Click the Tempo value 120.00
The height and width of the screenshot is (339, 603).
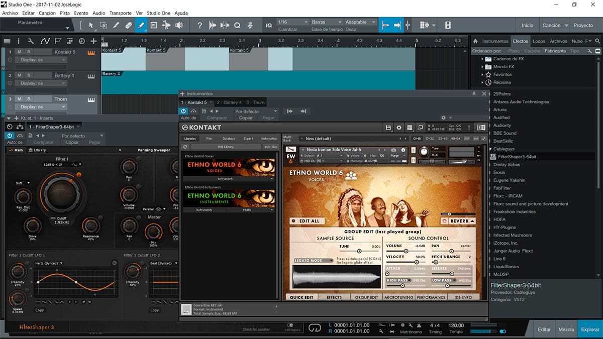tap(456, 325)
